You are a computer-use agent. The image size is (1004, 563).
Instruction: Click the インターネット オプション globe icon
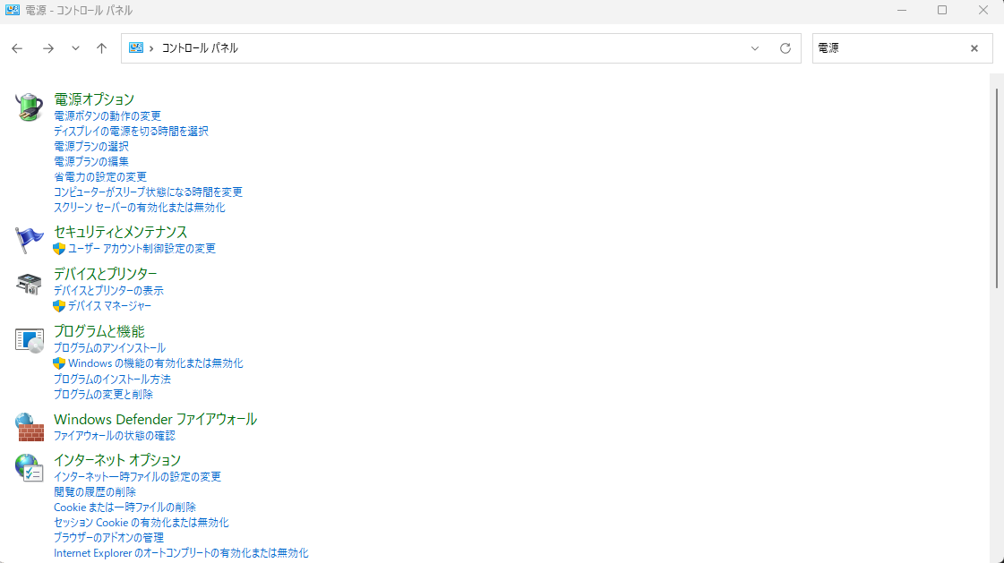coord(29,467)
